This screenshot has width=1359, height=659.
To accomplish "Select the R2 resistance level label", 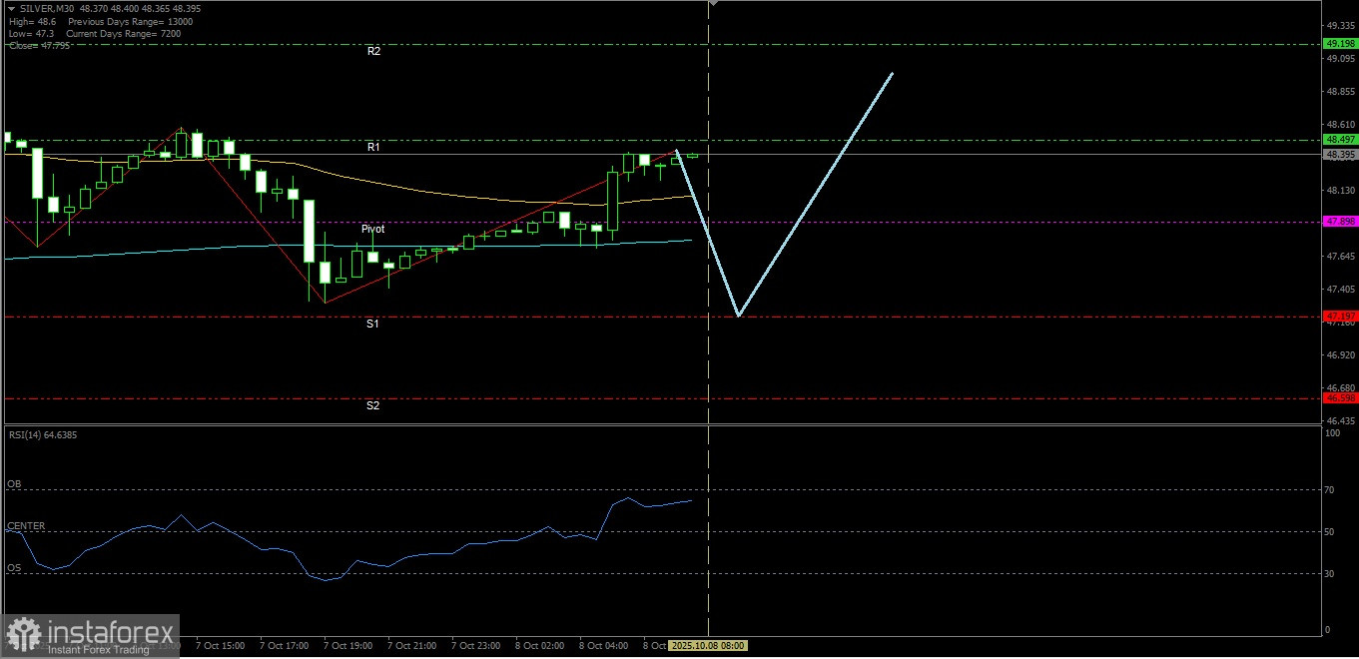I will pos(373,51).
